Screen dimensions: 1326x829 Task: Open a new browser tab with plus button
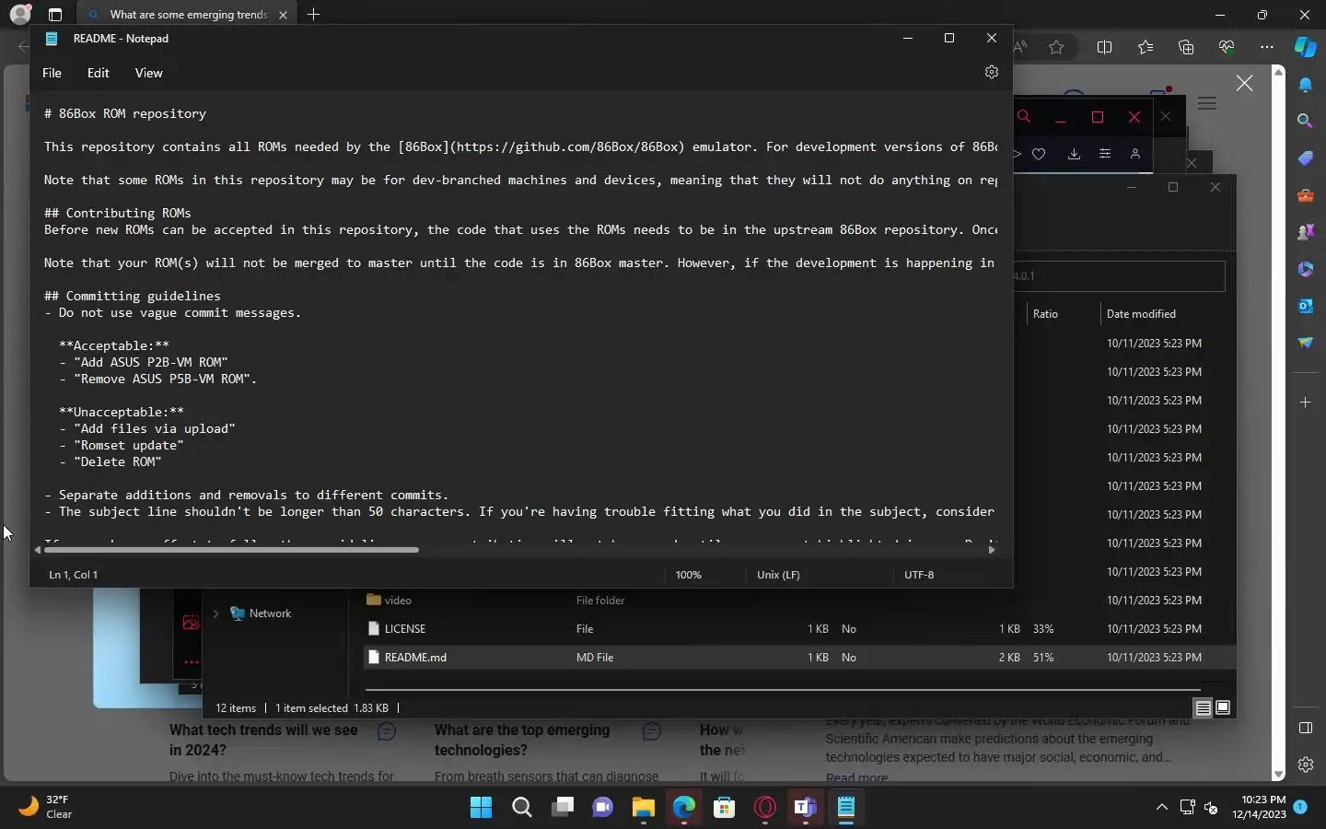pyautogui.click(x=313, y=15)
